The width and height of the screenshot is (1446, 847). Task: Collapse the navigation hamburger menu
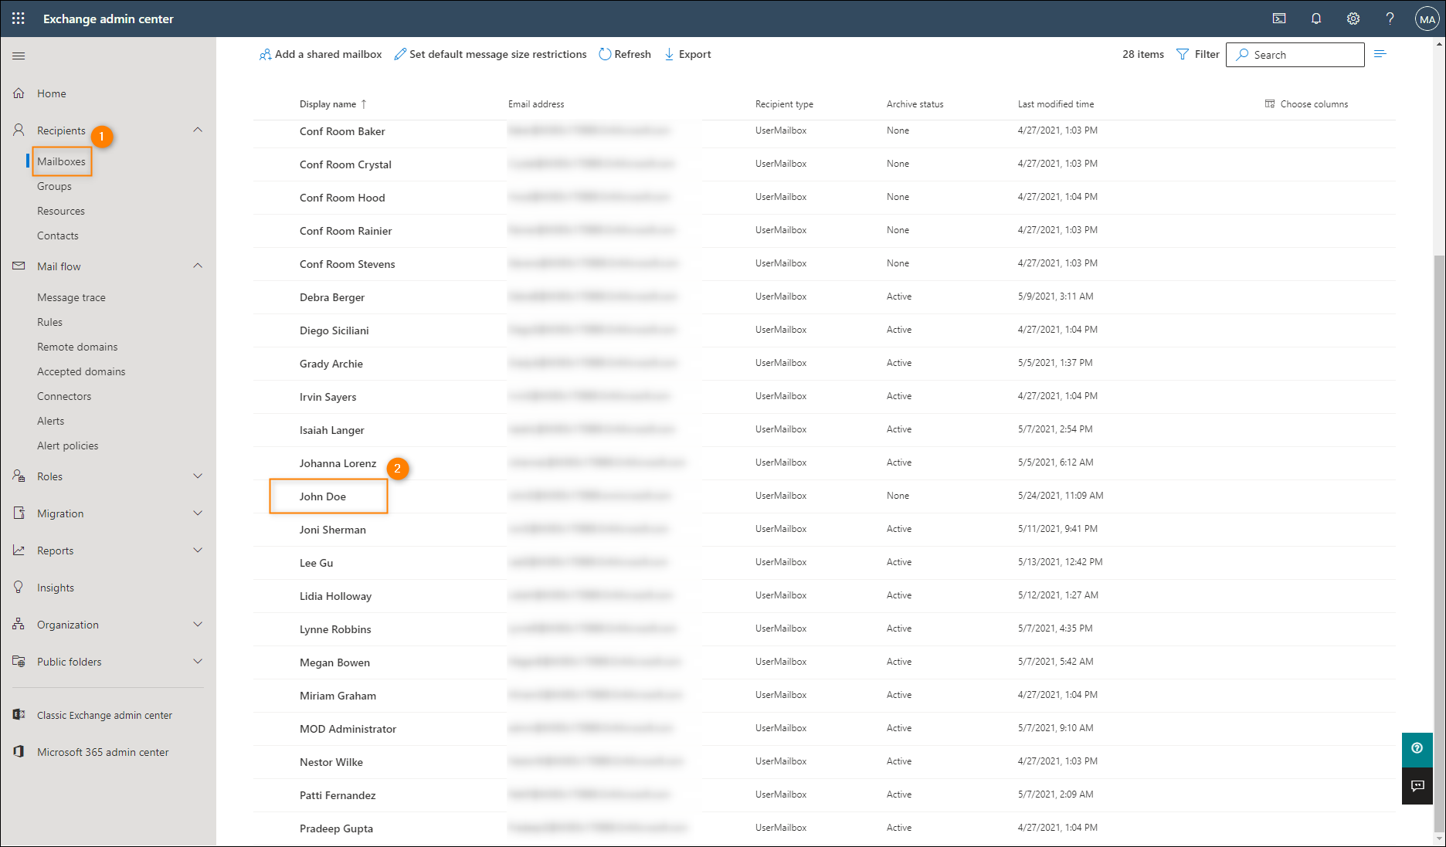[x=19, y=56]
